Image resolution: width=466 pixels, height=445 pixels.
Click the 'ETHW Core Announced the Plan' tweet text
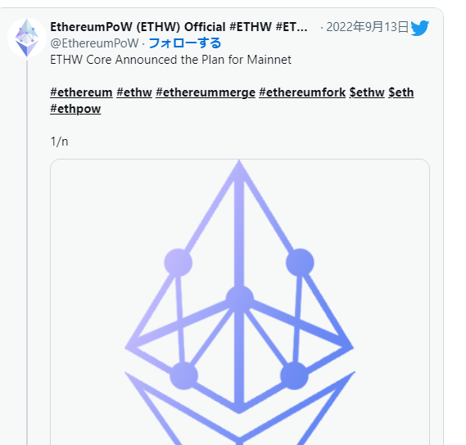tap(170, 60)
